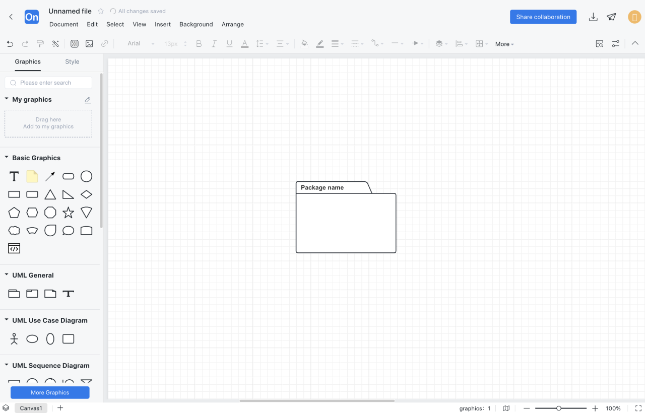
Task: Click the undo arrow icon
Action: point(10,44)
